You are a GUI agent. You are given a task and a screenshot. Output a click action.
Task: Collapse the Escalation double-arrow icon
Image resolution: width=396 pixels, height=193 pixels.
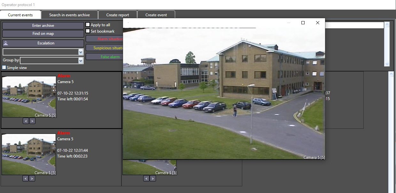click(x=6, y=43)
